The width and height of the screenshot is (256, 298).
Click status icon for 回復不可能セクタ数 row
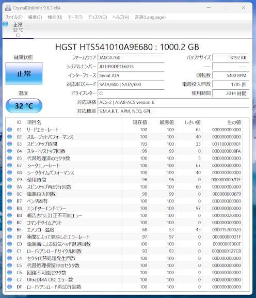[9, 272]
